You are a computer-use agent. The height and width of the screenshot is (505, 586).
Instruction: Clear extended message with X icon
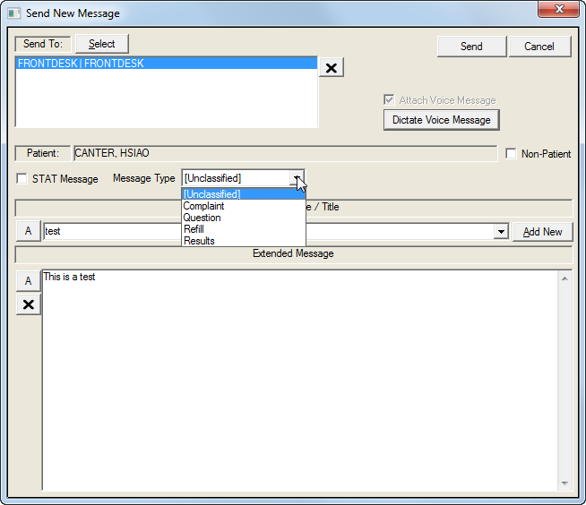tap(28, 304)
